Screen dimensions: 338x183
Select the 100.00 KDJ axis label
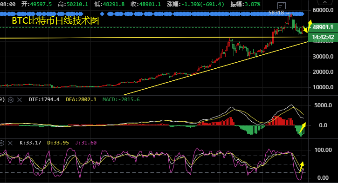click(323, 150)
